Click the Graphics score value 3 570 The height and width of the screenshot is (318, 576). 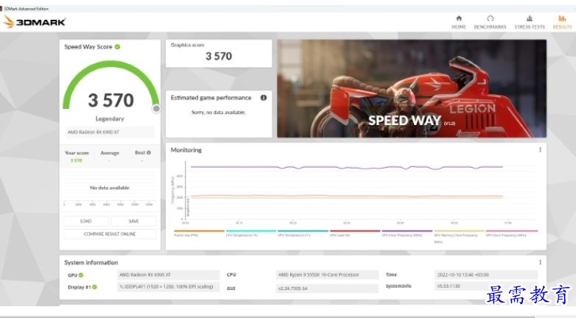(219, 56)
